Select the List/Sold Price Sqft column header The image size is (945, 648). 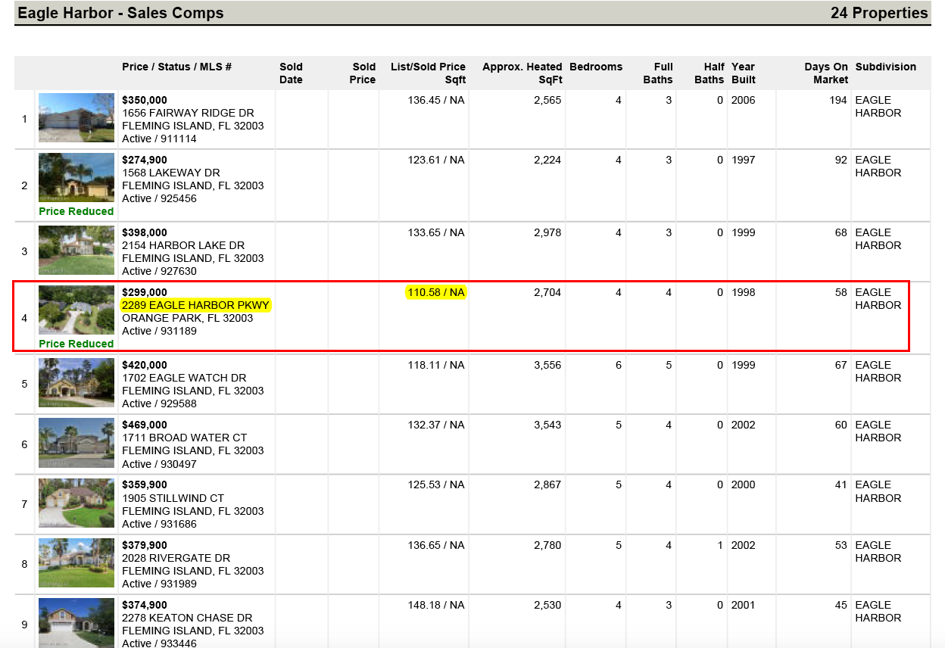(428, 73)
